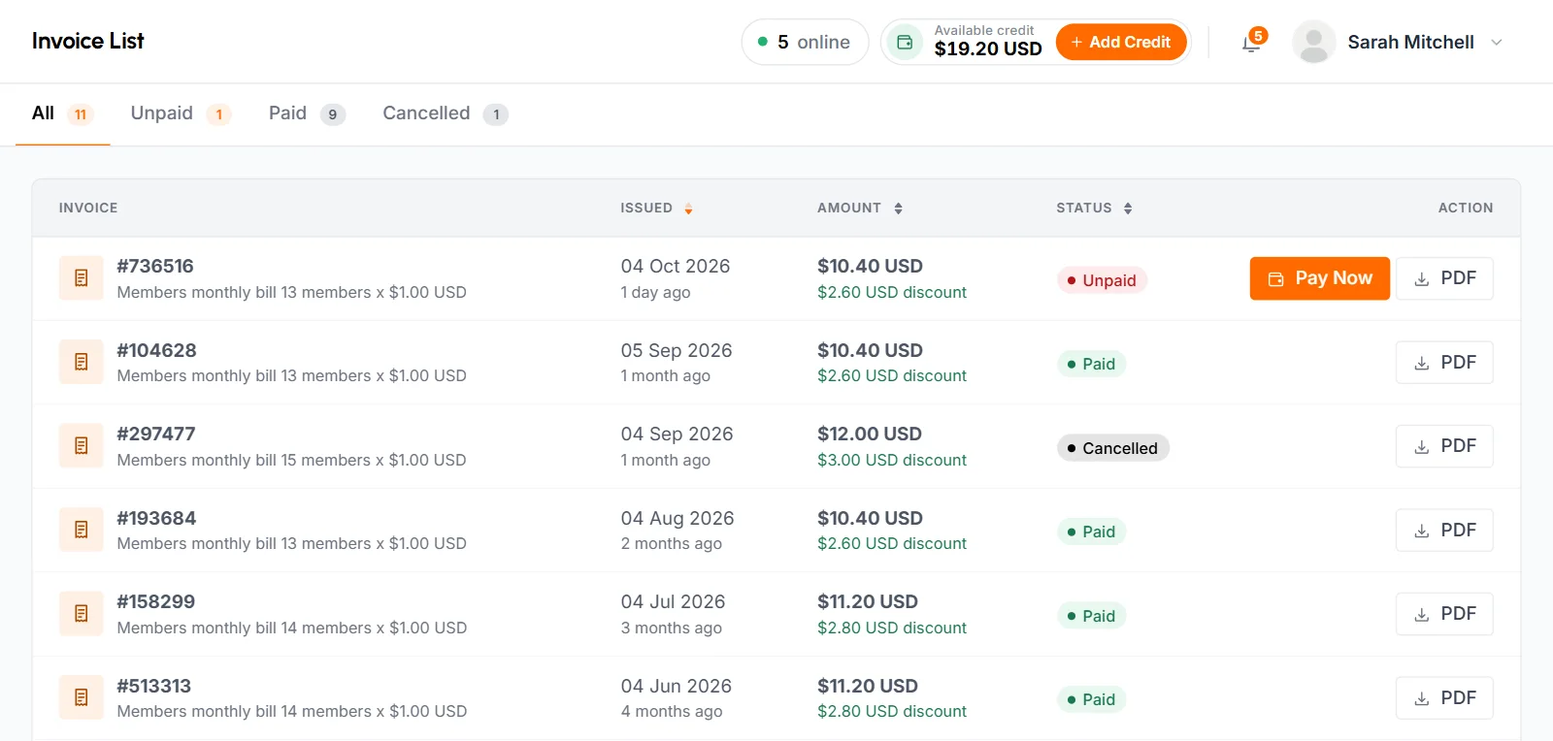The height and width of the screenshot is (741, 1553).
Task: Click the Cancelled status badge
Action: tap(1112, 448)
